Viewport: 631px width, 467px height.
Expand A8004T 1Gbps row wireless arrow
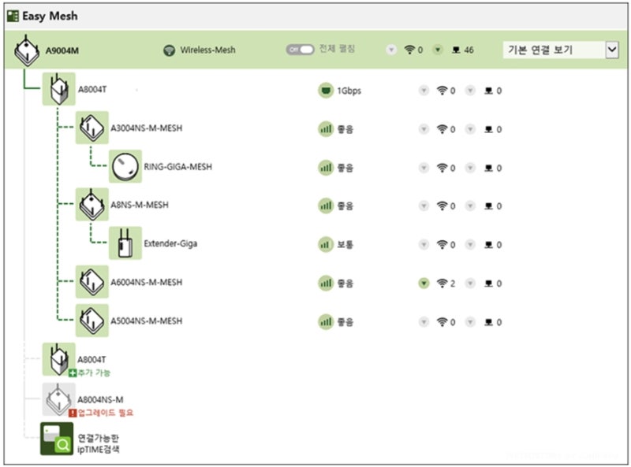tap(424, 91)
